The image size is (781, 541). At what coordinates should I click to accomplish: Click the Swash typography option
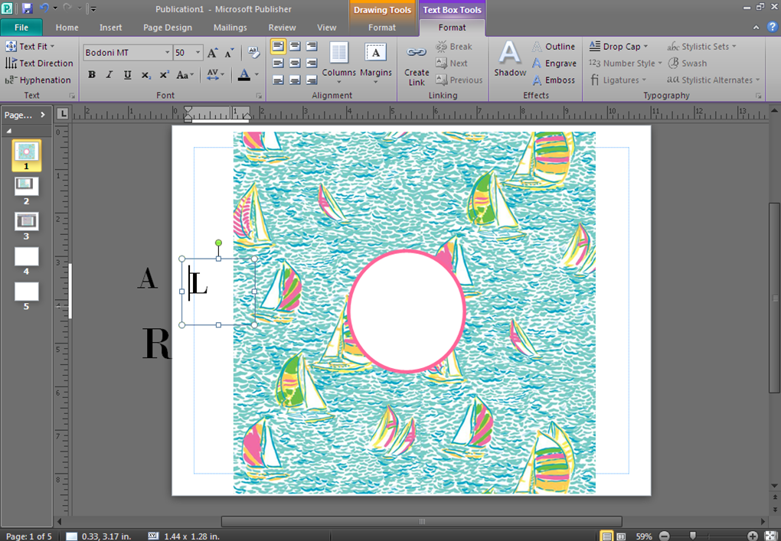688,64
